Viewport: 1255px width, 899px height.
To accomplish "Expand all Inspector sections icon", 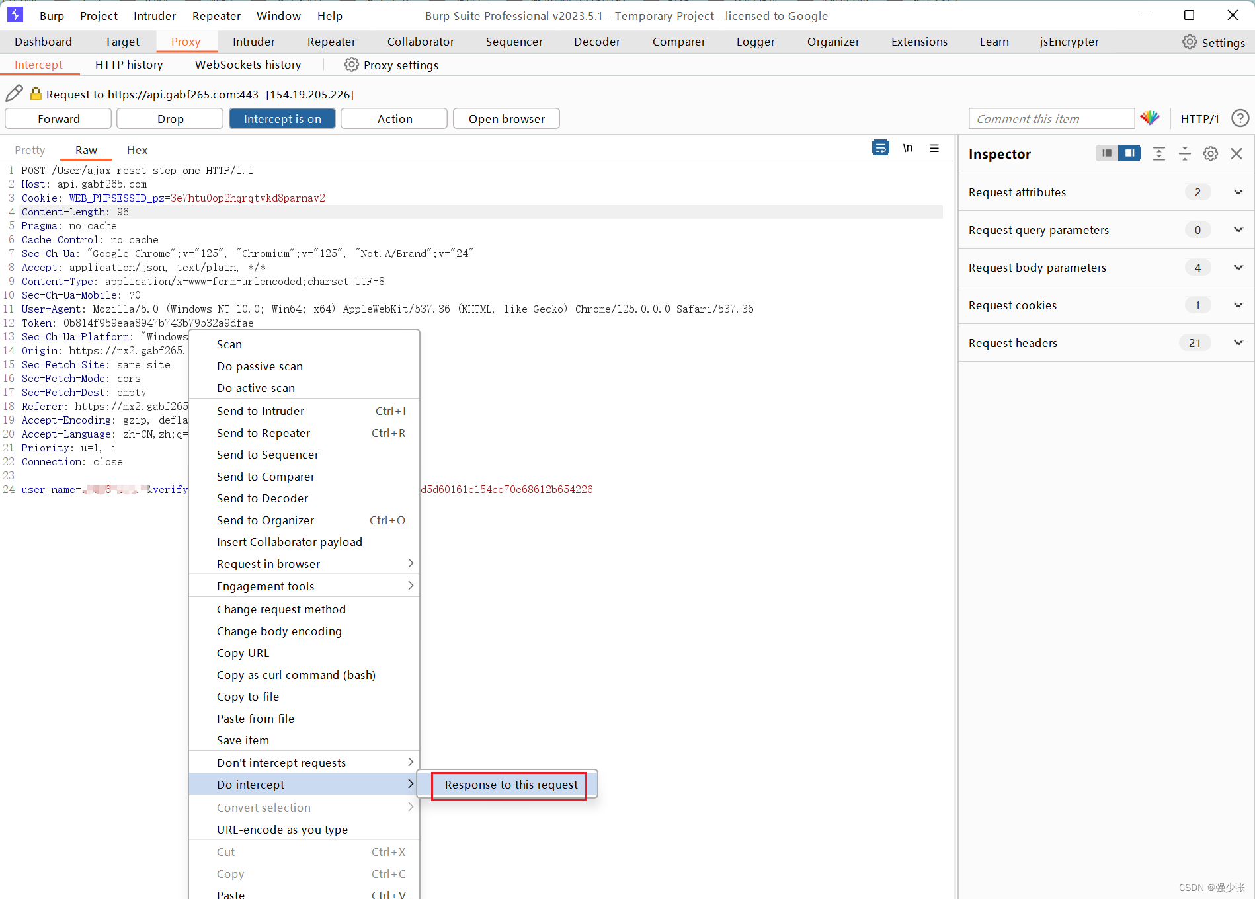I will click(x=1158, y=153).
